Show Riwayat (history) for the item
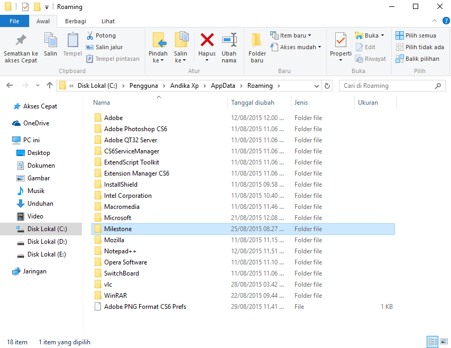The height and width of the screenshot is (348, 451). tap(371, 59)
